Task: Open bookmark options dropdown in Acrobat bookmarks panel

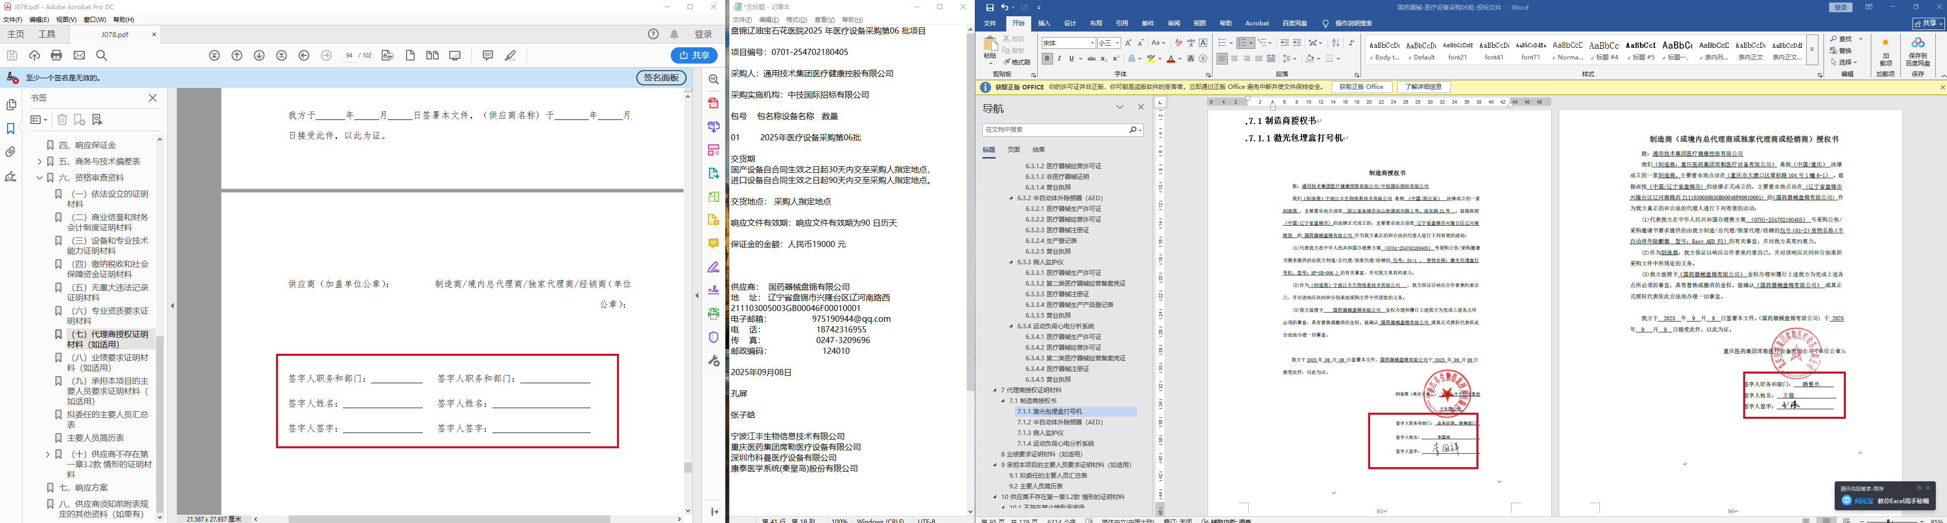Action: 39,119
